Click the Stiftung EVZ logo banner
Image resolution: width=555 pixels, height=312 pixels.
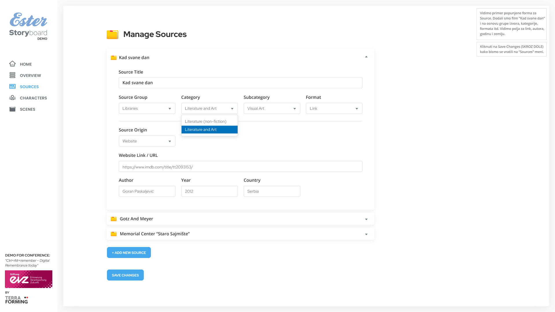coord(29,279)
